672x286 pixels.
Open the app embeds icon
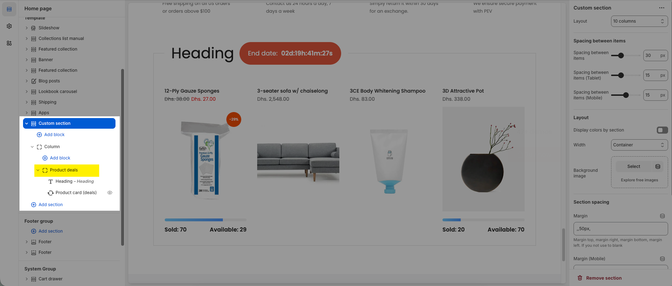pyautogui.click(x=9, y=43)
